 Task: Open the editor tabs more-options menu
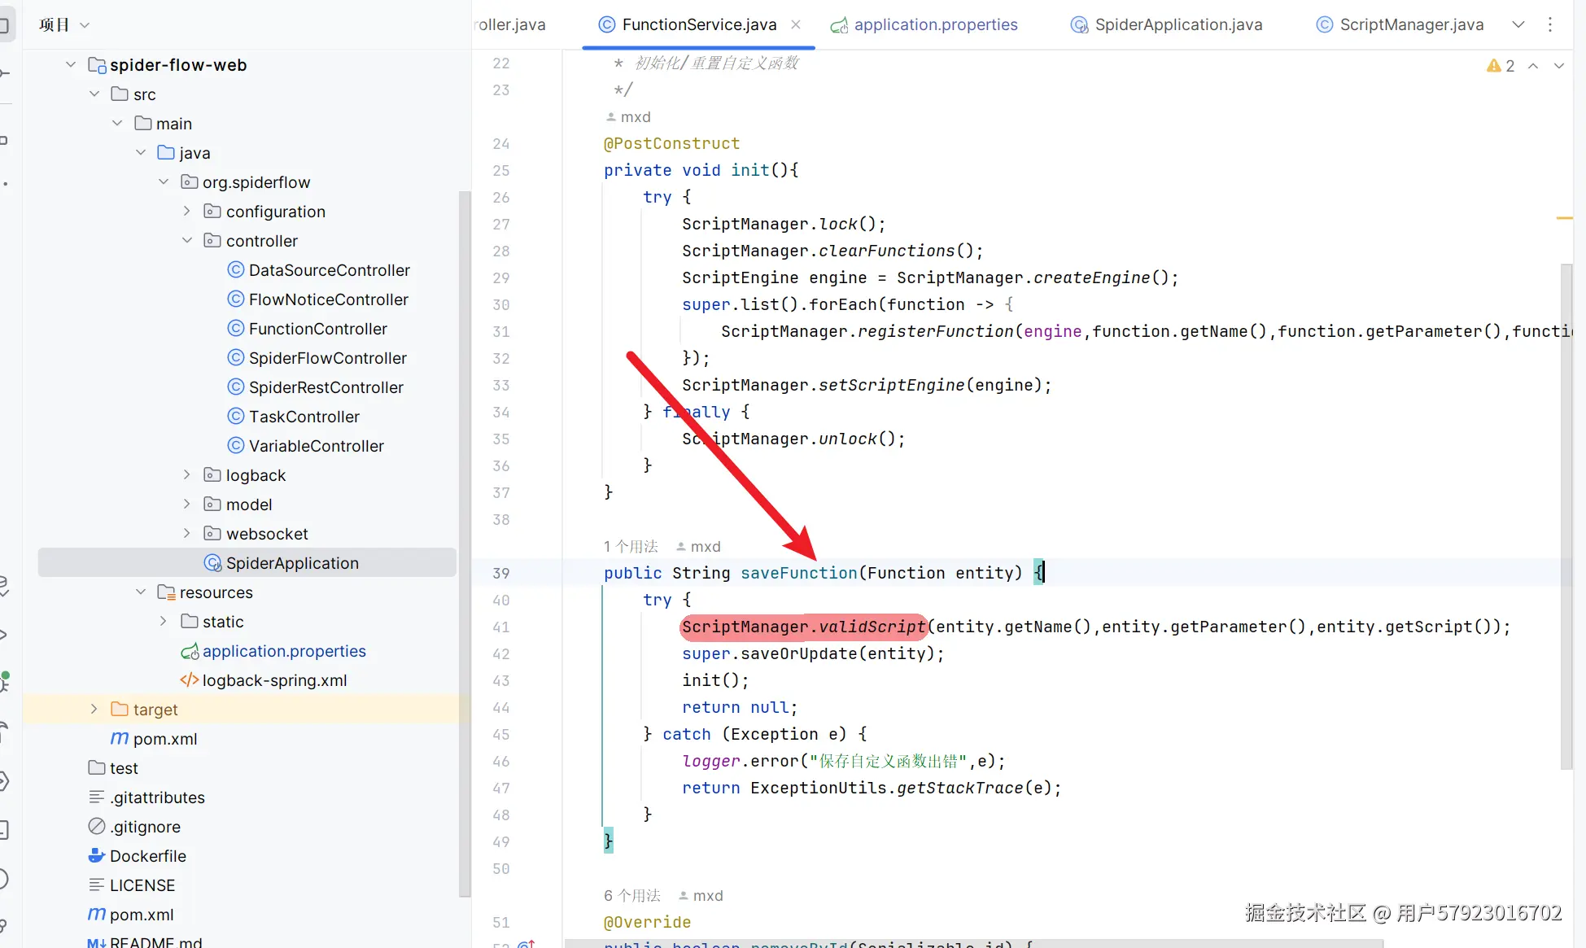[x=1550, y=24]
